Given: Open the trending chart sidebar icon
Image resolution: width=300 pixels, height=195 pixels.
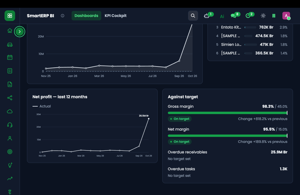Looking at the screenshot, I should pos(10,179).
